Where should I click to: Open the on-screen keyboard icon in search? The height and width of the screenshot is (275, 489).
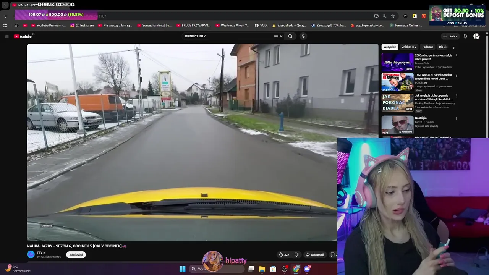[x=276, y=36]
